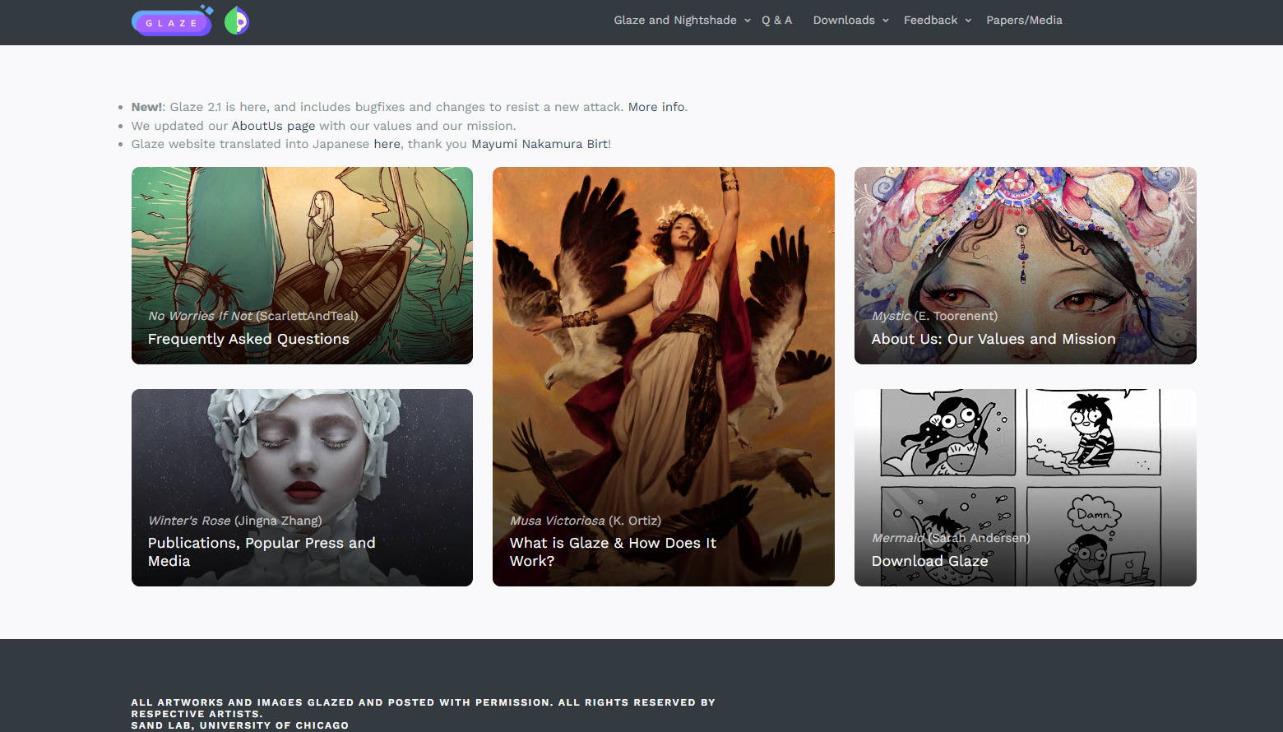Click 'here' link for Japanese translation
1283x732 pixels.
click(x=387, y=144)
